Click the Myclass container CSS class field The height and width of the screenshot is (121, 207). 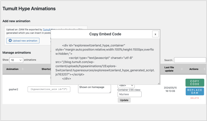129,94
